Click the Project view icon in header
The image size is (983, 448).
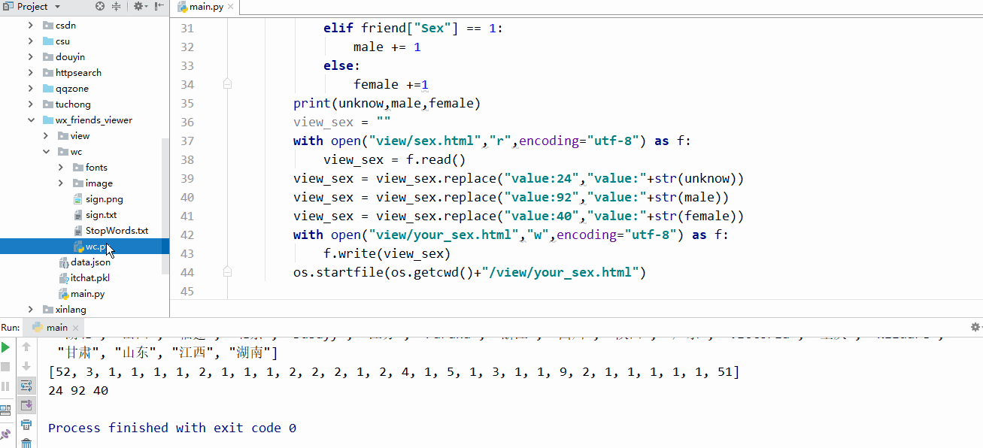[8, 7]
